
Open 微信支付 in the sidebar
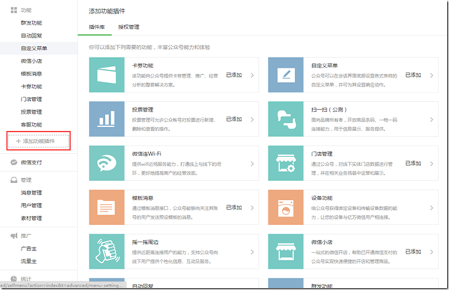point(31,163)
